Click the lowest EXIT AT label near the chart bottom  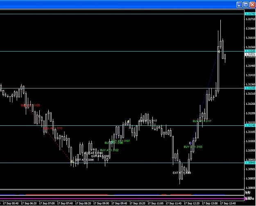[x=182, y=173]
